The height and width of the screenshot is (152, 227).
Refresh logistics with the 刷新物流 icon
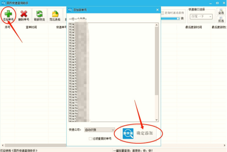pyautogui.click(x=39, y=14)
